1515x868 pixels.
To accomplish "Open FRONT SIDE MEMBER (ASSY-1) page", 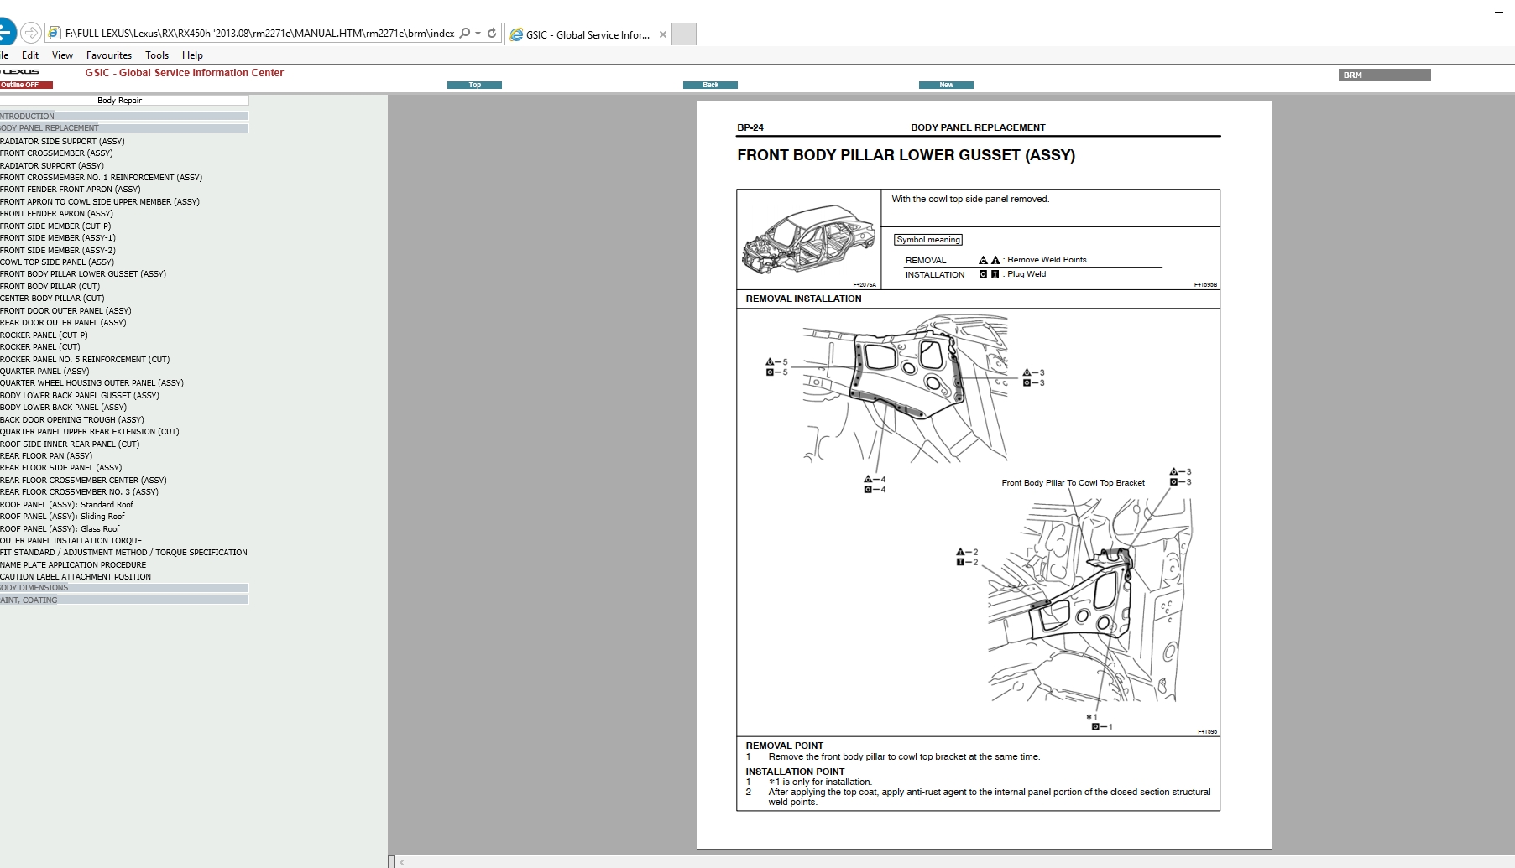I will [x=58, y=238].
